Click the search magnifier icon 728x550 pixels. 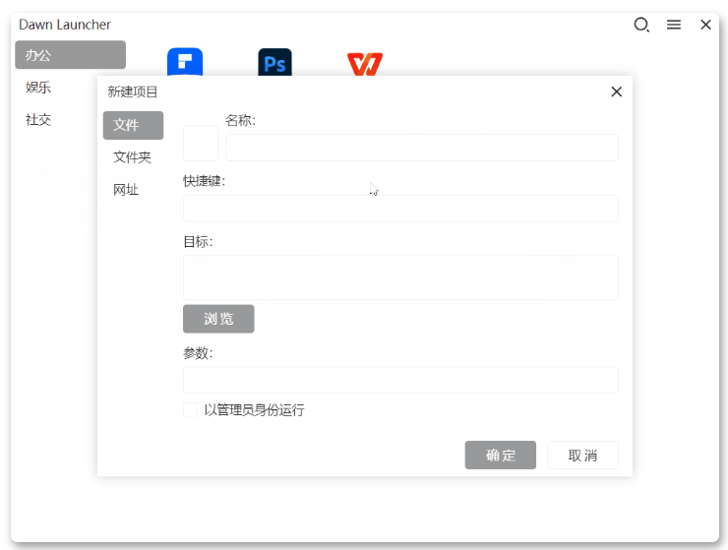coord(641,26)
